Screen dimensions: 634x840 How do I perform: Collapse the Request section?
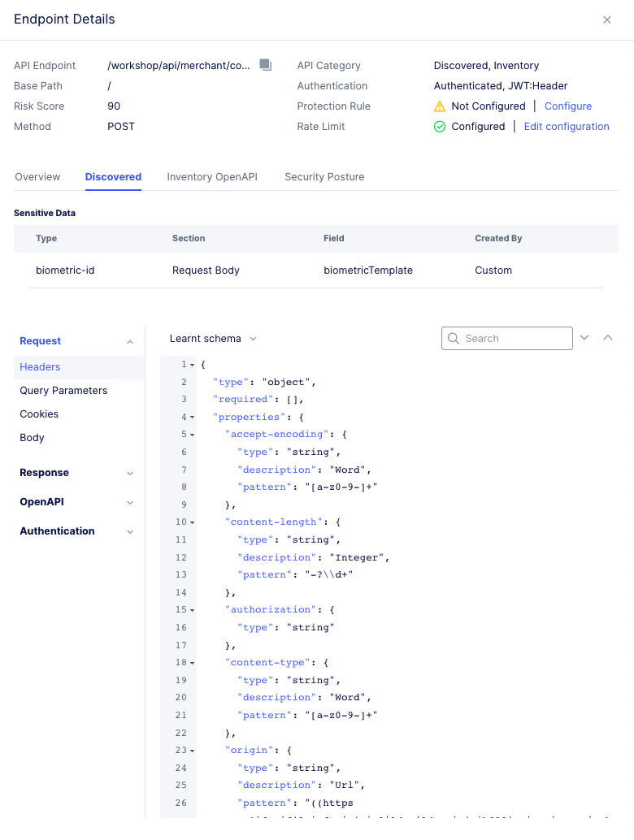(130, 342)
